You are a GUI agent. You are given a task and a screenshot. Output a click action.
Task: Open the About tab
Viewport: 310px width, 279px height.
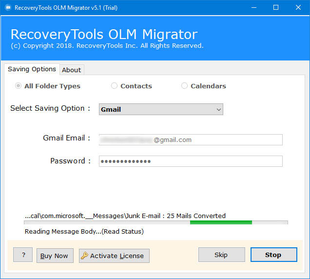click(x=72, y=70)
